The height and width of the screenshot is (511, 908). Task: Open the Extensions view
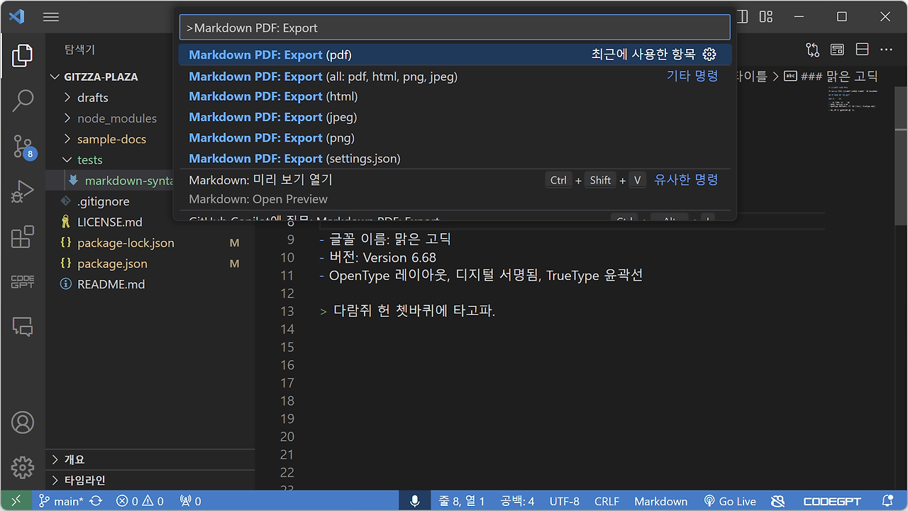(23, 237)
